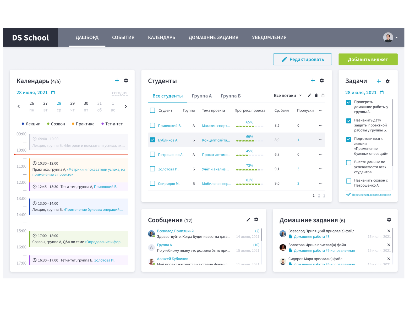Toggle select-all students header checkbox
Screen dimensions: 415x311
[152, 110]
